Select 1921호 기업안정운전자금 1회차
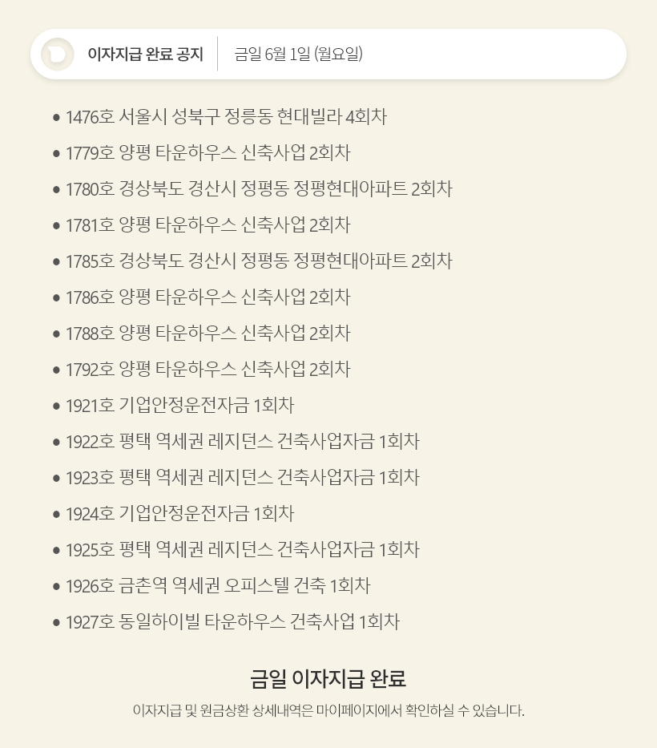This screenshot has width=657, height=748. click(179, 406)
